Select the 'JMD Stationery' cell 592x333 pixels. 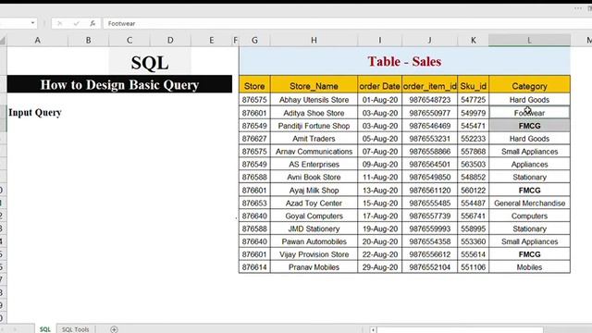(314, 228)
